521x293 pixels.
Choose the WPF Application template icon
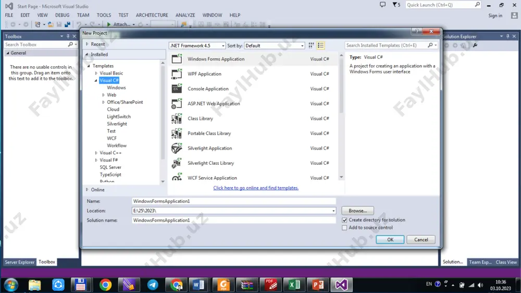[177, 74]
